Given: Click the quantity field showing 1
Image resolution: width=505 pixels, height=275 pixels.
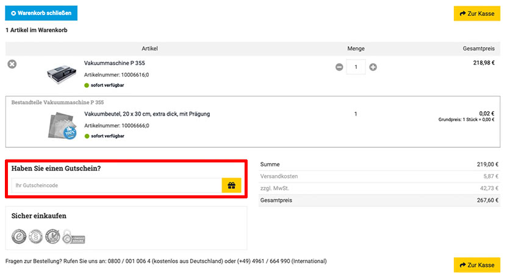Looking at the screenshot, I should 356,67.
